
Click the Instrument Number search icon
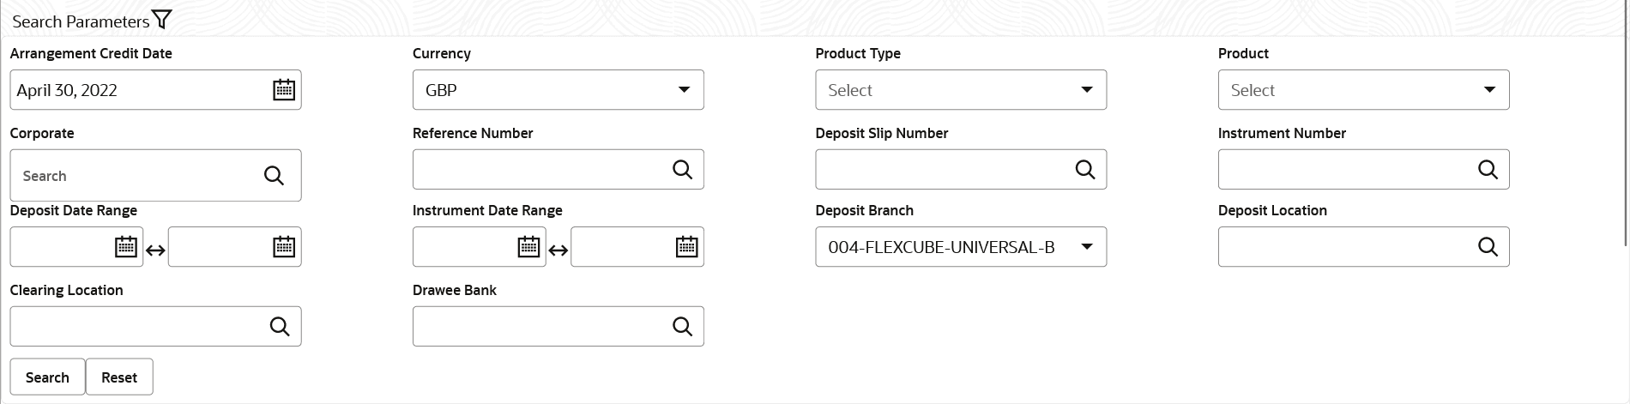click(1488, 170)
